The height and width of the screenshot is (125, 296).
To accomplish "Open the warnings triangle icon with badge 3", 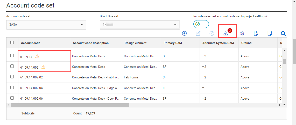I will (226, 33).
